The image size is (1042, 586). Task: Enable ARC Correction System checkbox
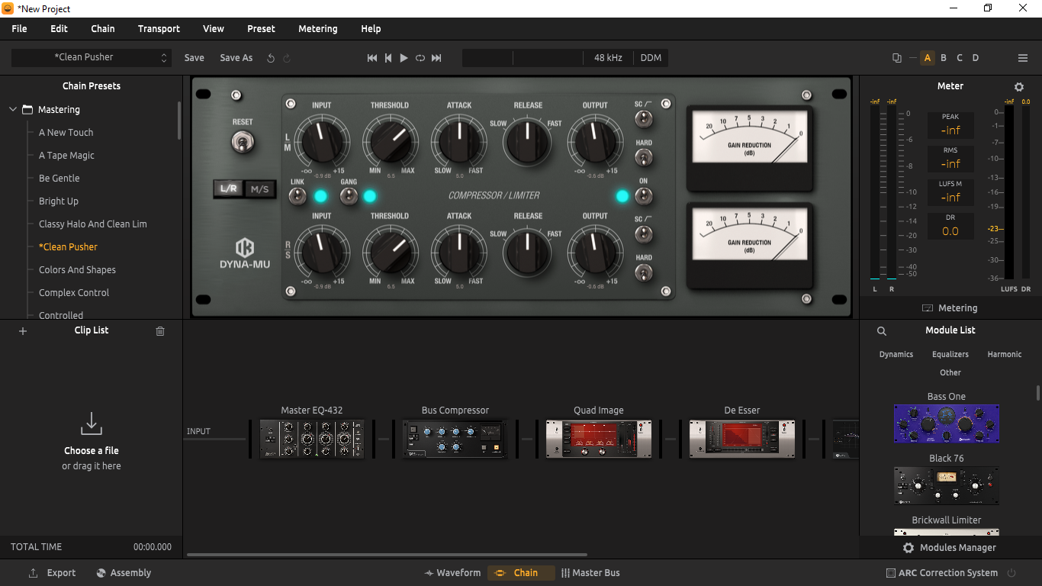891,573
